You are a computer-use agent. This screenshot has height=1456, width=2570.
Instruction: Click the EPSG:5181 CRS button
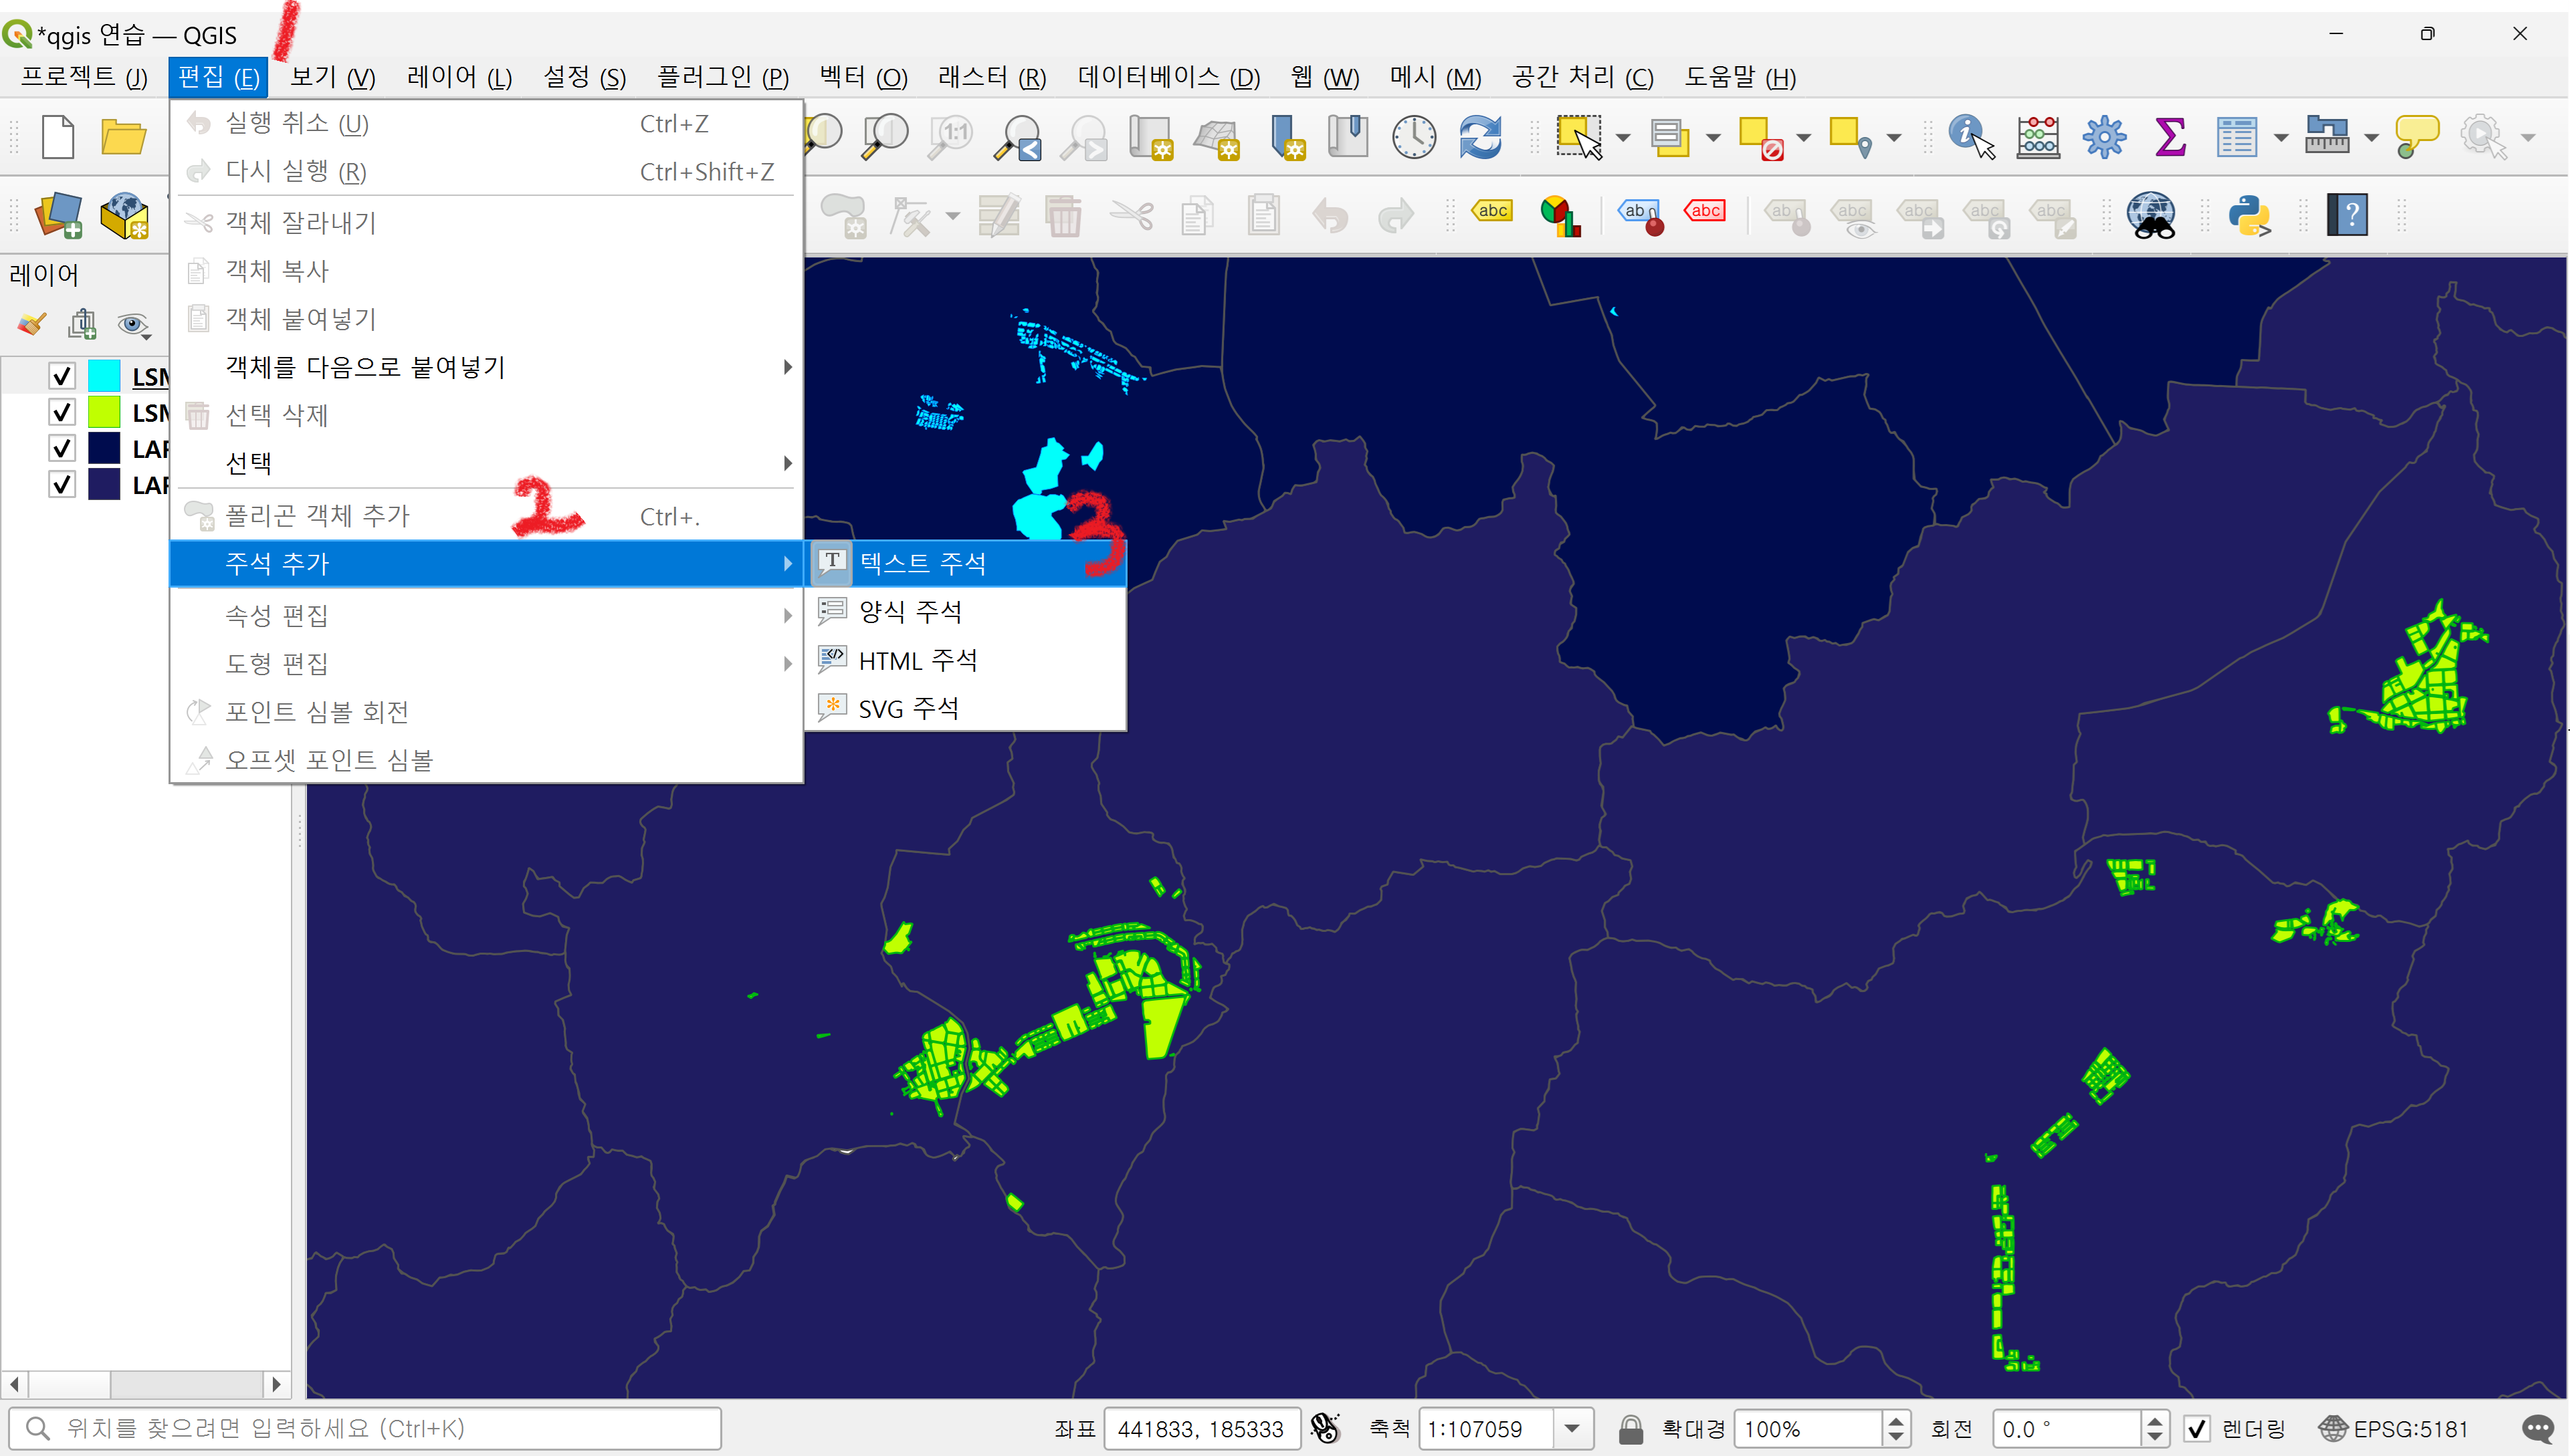point(2394,1429)
